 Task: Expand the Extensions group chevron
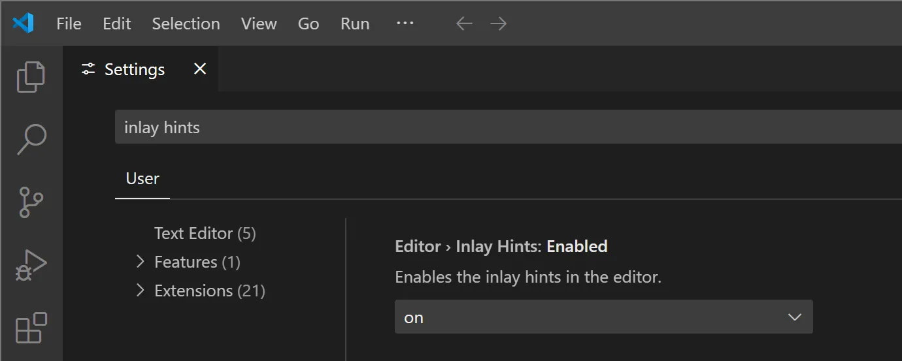tap(139, 290)
